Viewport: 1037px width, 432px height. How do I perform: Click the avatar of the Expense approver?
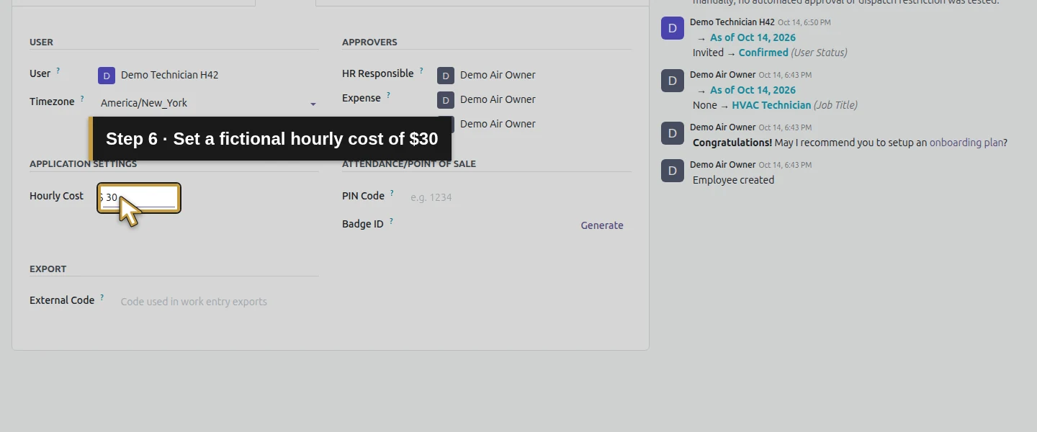tap(446, 100)
